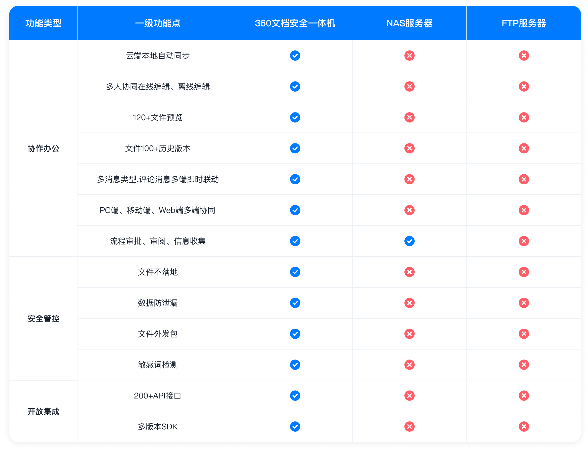This screenshot has height=450, width=588.
Task: Click the 安全管控 category label
Action: [x=43, y=319]
